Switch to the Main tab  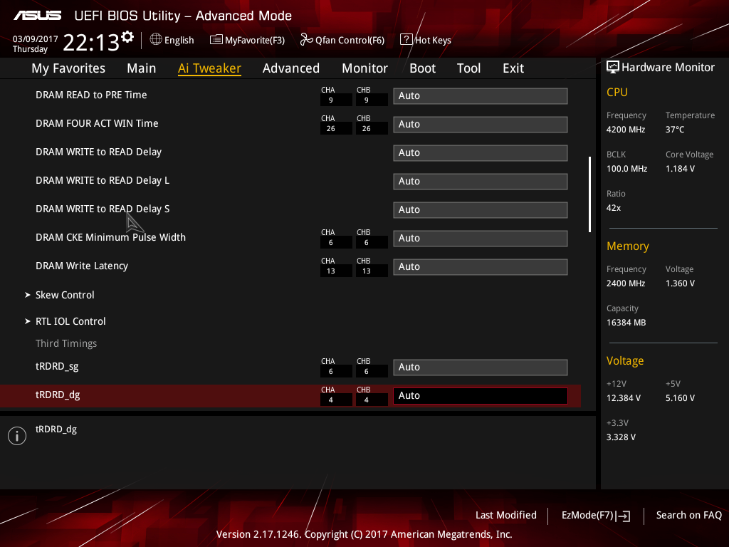[x=142, y=68]
